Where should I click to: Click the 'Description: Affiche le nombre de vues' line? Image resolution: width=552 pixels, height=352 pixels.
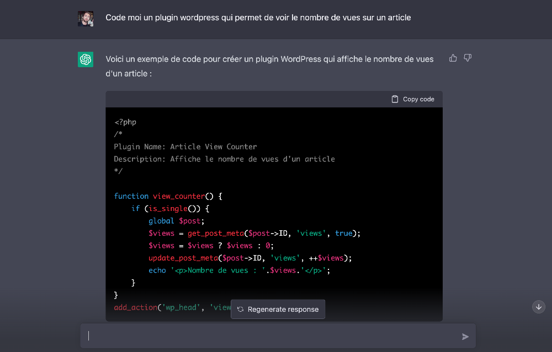224,159
